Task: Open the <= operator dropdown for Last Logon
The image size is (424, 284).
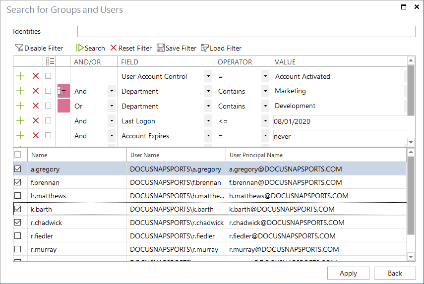Action: (265, 121)
